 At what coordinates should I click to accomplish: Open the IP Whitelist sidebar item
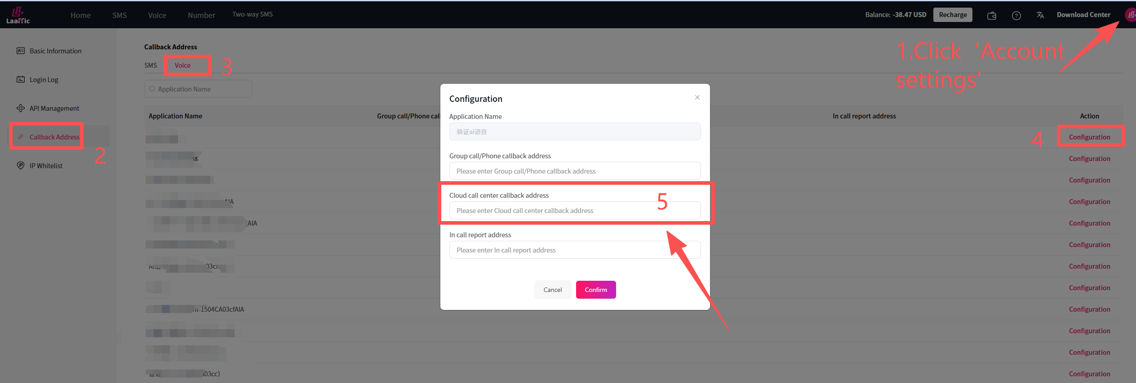(46, 165)
